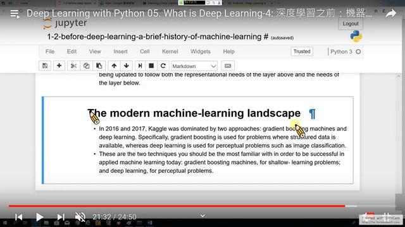This screenshot has width=405, height=227.
Task: Click the video time display 21:32 / 24:50
Action: (115, 217)
